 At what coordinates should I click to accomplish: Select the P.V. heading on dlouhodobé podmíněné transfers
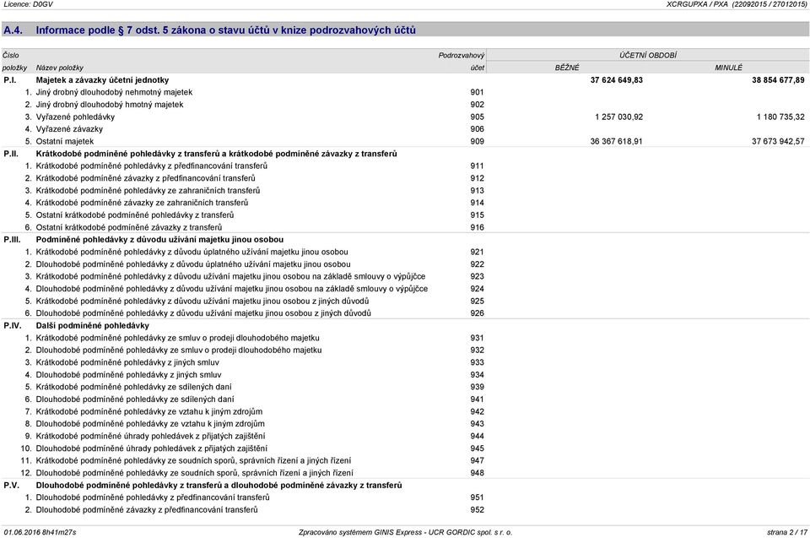pos(219,486)
